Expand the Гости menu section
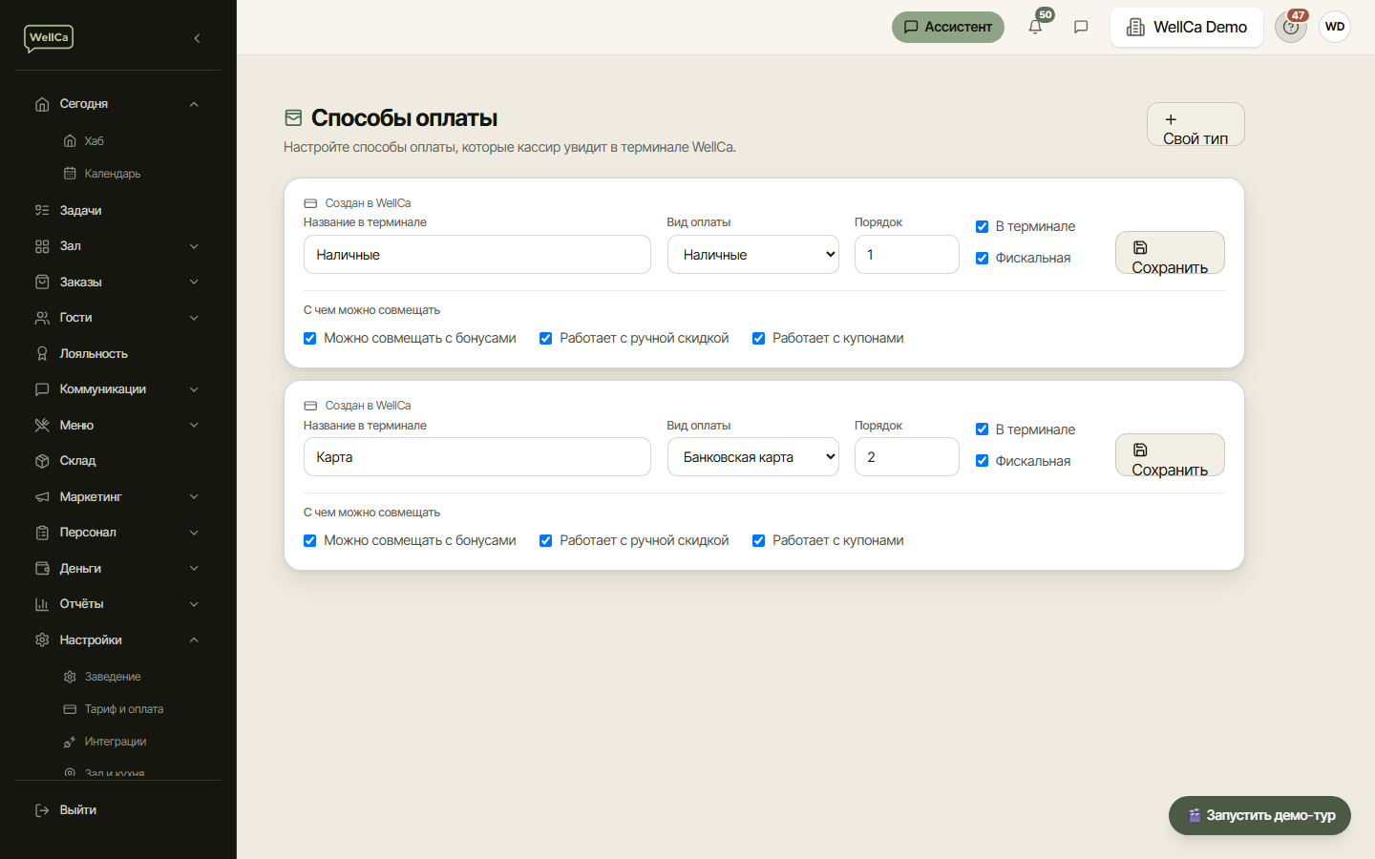1375x859 pixels. click(x=194, y=318)
